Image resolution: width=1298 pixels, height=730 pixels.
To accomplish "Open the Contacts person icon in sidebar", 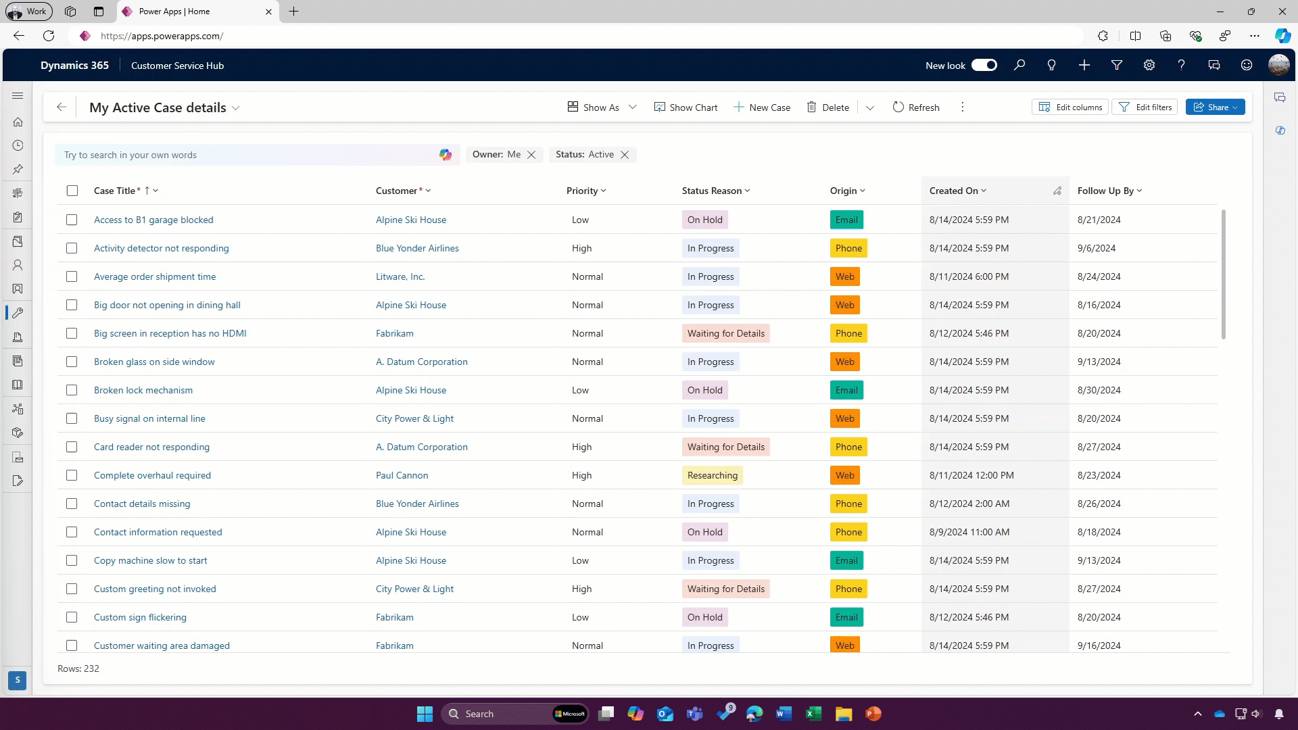I will point(18,265).
